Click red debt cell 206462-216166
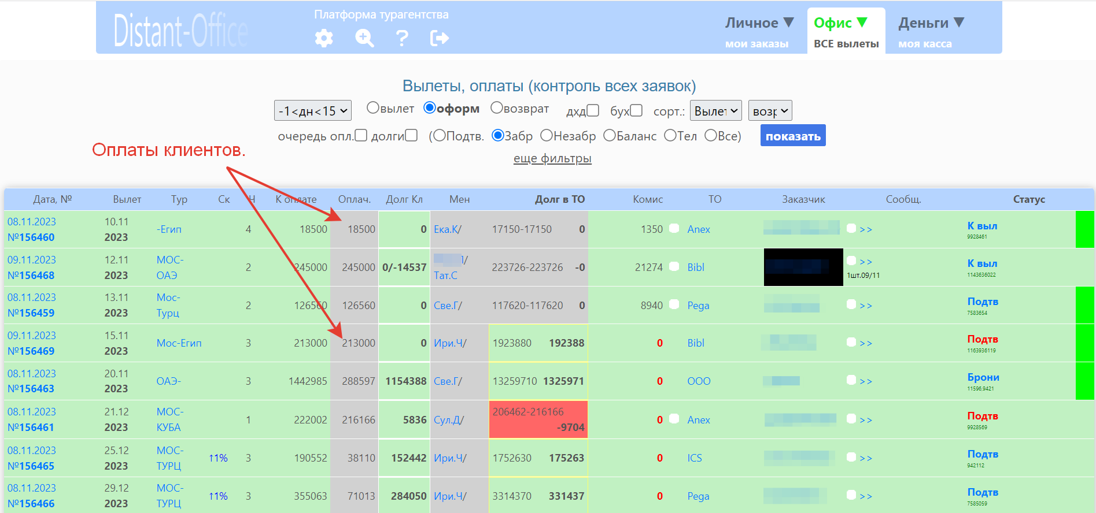The width and height of the screenshot is (1096, 513). point(538,419)
